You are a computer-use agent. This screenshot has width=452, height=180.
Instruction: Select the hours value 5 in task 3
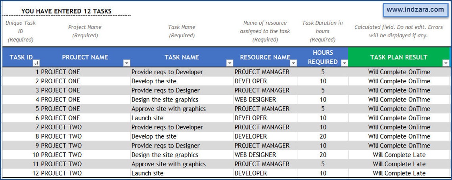tap(323, 90)
